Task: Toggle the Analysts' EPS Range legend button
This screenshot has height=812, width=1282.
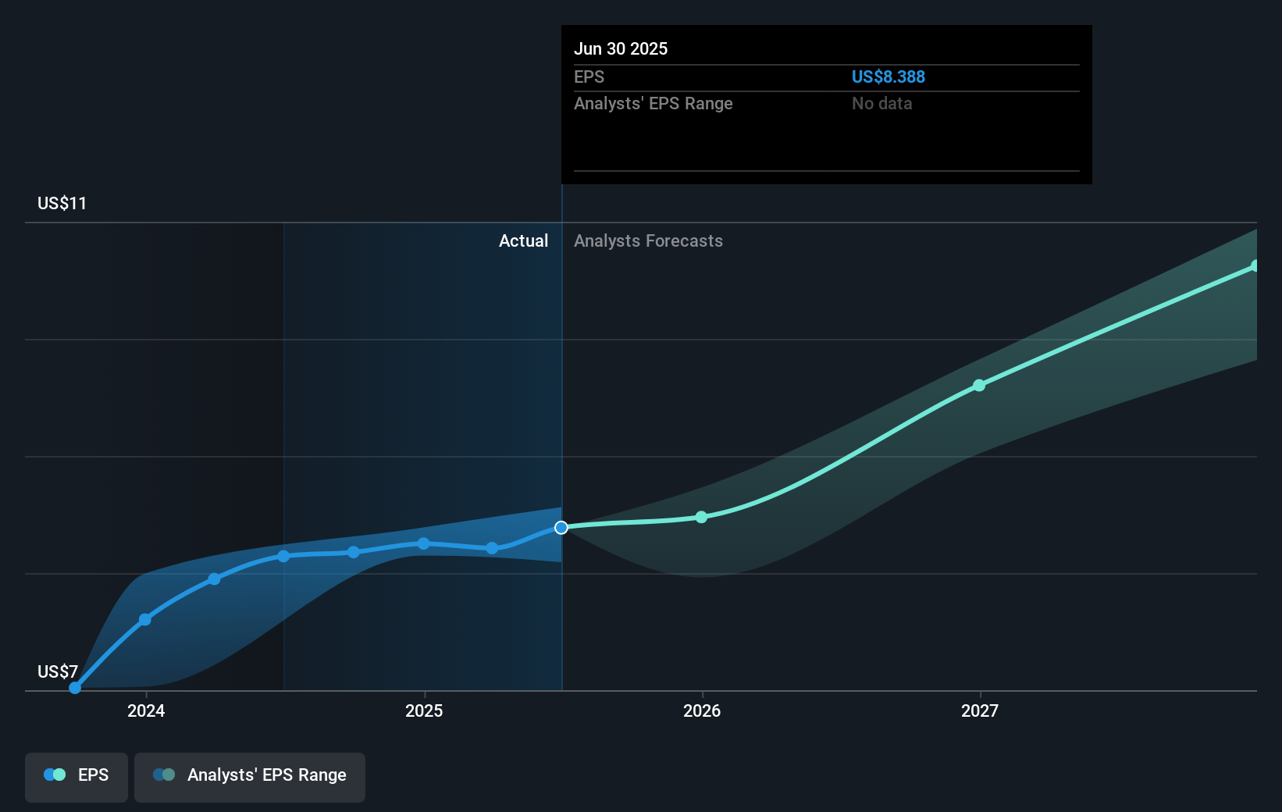Action: 250,777
